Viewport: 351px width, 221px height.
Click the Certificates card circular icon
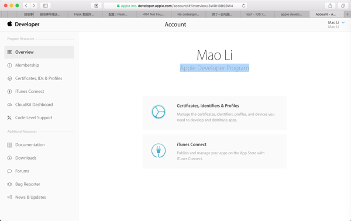(x=159, y=112)
